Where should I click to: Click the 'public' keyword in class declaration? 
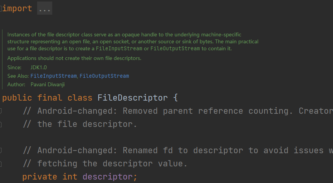17,97
